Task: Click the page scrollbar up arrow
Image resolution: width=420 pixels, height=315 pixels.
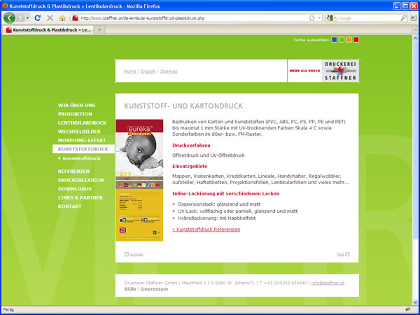Action: [415, 38]
